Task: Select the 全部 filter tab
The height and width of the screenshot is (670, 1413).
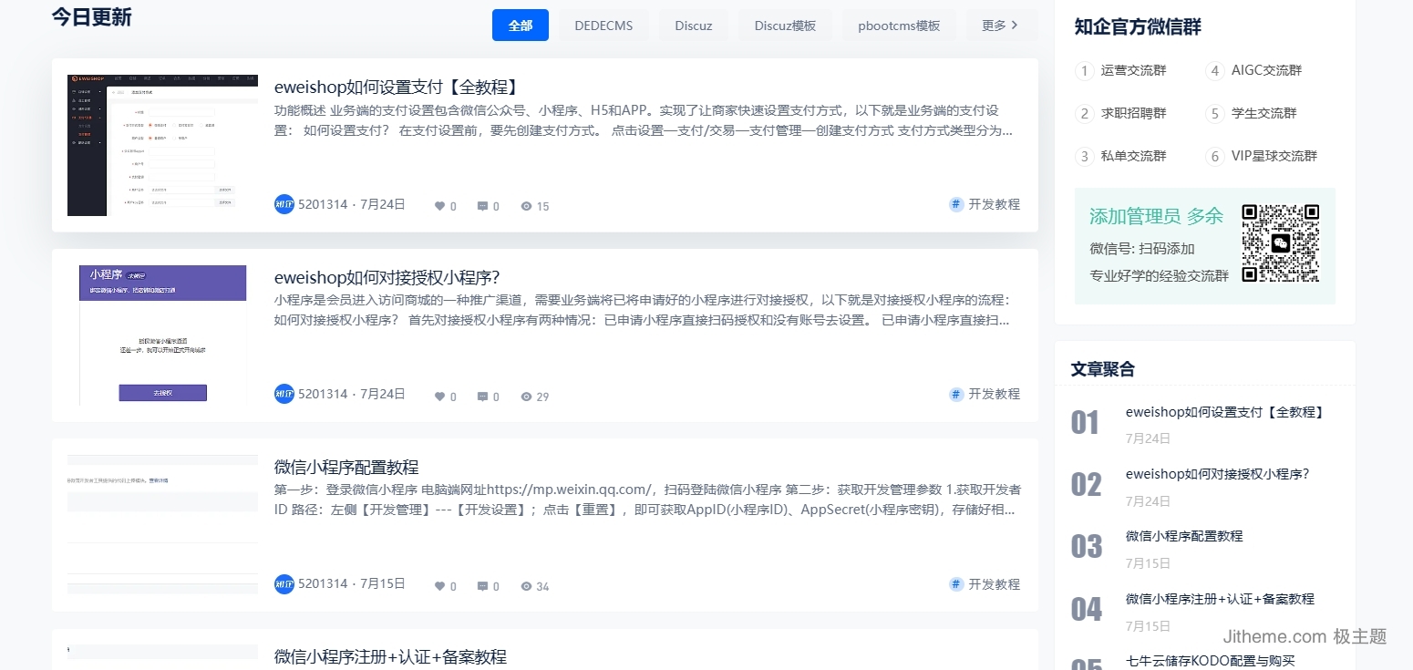Action: coord(521,26)
